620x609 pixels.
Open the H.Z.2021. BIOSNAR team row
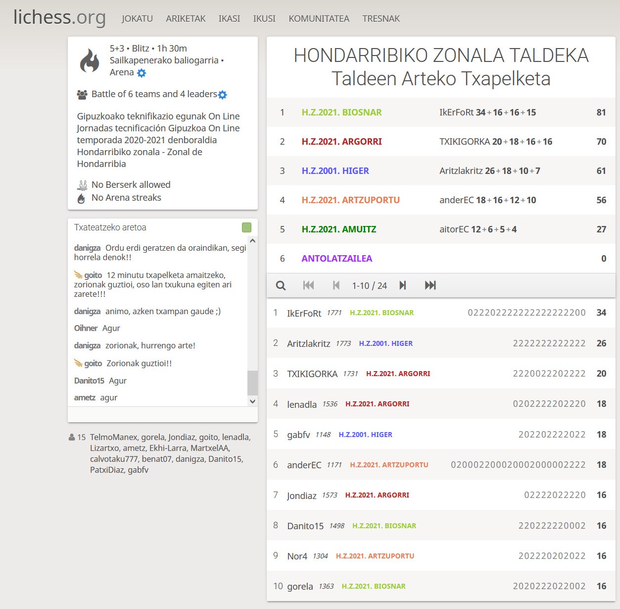click(341, 112)
